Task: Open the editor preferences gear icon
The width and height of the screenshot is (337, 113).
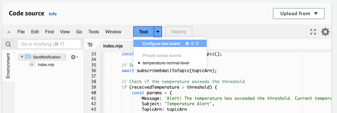Action: [x=325, y=32]
